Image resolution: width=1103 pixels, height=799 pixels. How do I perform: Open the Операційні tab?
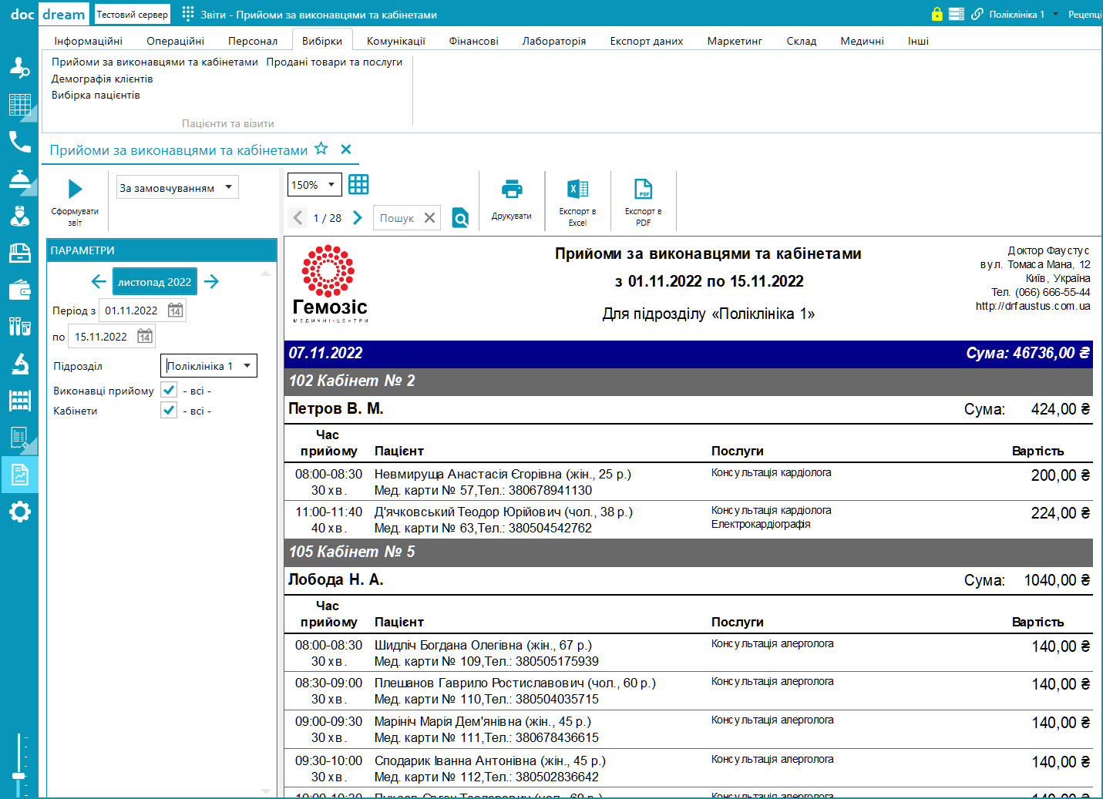point(176,41)
